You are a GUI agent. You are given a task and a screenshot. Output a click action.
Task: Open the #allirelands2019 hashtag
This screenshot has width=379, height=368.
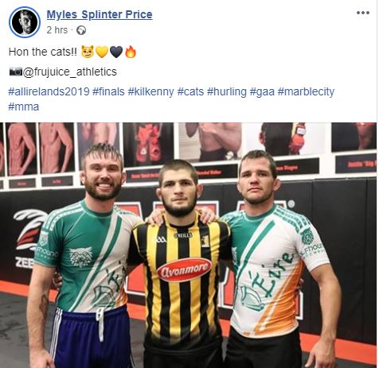(x=49, y=91)
